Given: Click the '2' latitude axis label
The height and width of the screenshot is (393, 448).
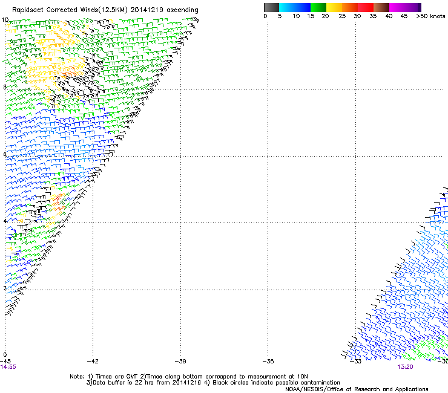Looking at the screenshot, I should coord(5,288).
